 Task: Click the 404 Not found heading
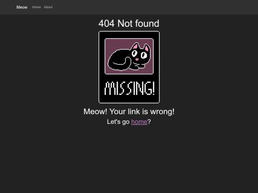pyautogui.click(x=129, y=23)
